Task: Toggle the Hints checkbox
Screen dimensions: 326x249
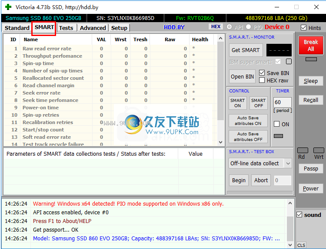Action: click(x=303, y=28)
